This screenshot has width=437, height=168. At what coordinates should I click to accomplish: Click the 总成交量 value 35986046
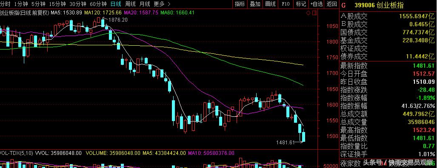coord(421,122)
